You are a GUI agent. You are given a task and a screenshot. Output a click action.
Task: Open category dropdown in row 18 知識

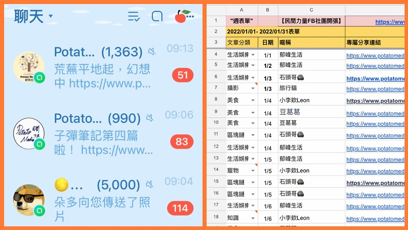coord(253,218)
